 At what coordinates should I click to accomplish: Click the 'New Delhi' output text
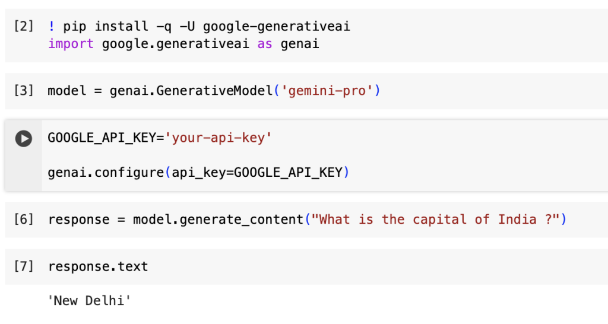(89, 300)
